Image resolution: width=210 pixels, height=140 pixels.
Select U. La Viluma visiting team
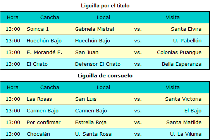186,134
